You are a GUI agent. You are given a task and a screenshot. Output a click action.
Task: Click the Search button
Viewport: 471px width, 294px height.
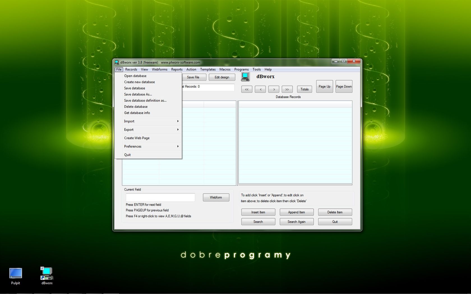(258, 222)
